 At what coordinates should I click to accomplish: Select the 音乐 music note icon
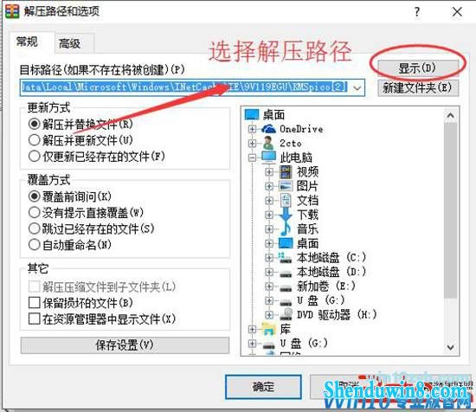(x=286, y=229)
